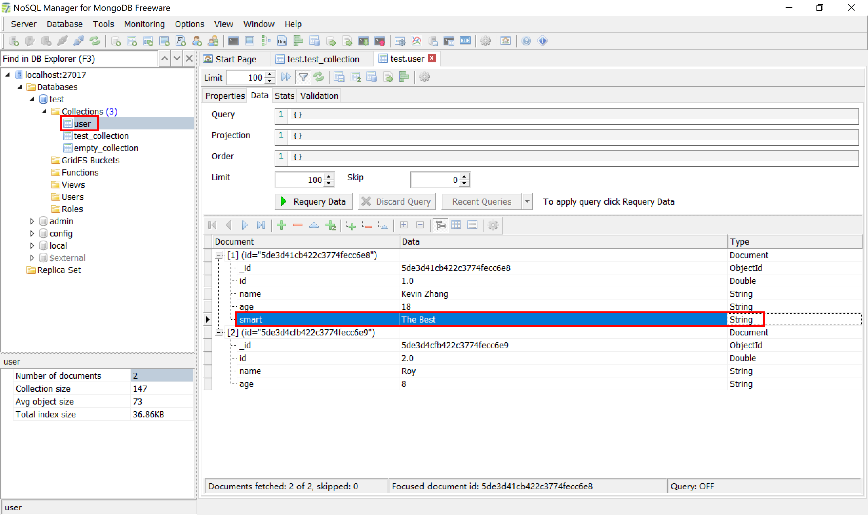Click duplicate document plus-2 icon

tap(330, 225)
